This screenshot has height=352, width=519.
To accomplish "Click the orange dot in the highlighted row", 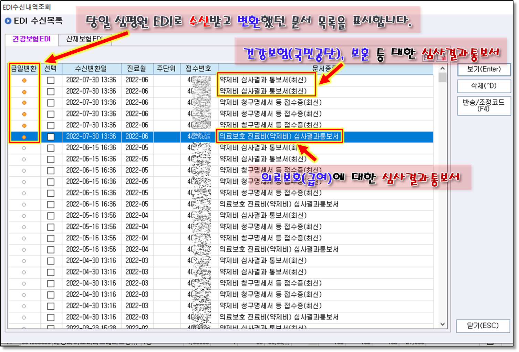I will point(24,137).
